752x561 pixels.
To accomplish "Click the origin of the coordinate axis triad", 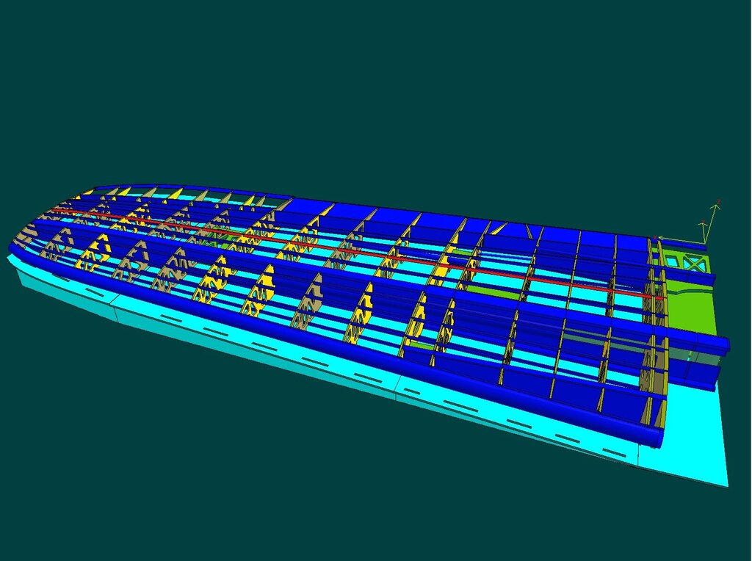I will (706, 242).
